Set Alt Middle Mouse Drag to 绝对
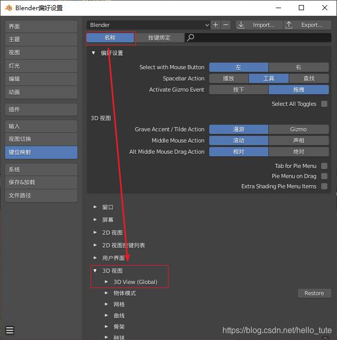The image size is (337, 340). point(299,152)
